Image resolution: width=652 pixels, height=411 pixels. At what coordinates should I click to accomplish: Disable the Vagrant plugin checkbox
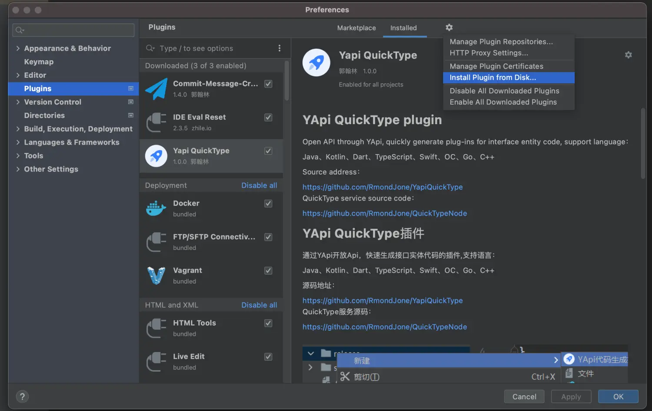pyautogui.click(x=268, y=270)
